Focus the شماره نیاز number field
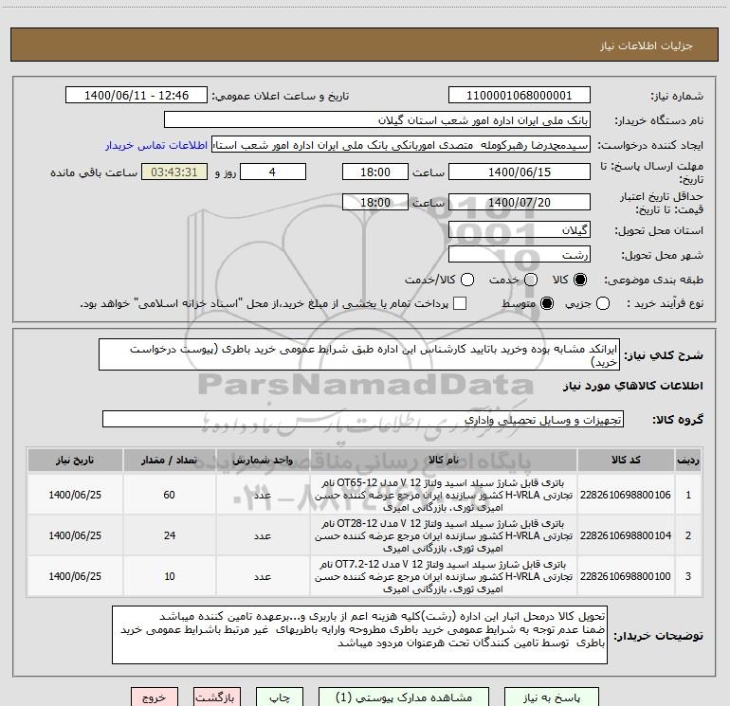 point(520,95)
